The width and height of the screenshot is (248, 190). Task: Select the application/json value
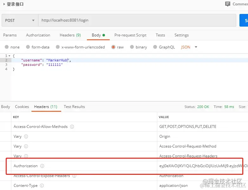click(173, 186)
